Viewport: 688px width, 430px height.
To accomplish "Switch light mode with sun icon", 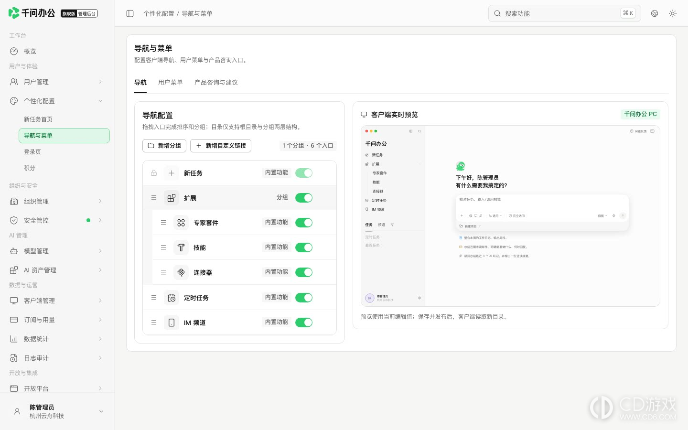I will point(673,13).
